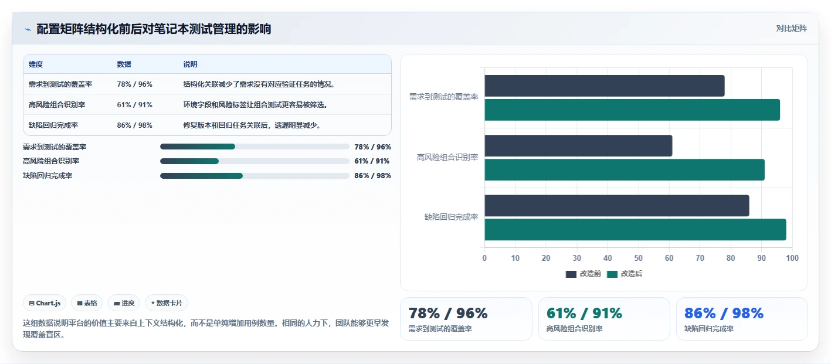The width and height of the screenshot is (831, 364).
Task: Select the Chart.js tag chip
Action: [x=45, y=303]
